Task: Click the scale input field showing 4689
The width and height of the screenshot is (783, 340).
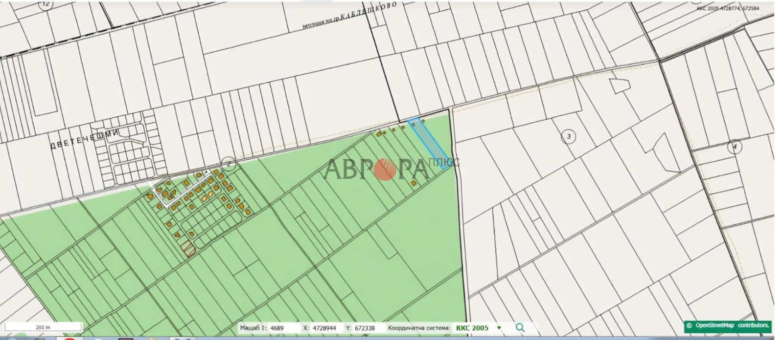Action: [x=284, y=328]
